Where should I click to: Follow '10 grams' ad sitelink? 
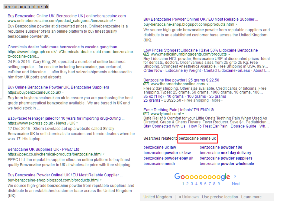[x=175, y=96]
